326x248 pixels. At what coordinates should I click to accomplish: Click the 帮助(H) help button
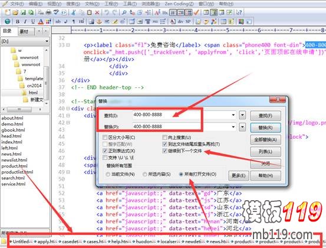pos(265,176)
